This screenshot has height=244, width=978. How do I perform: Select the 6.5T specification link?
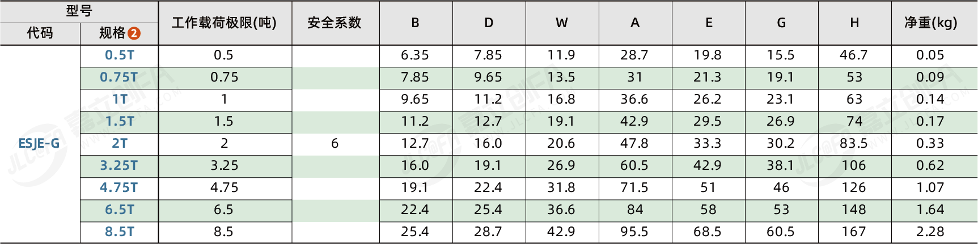click(x=120, y=209)
